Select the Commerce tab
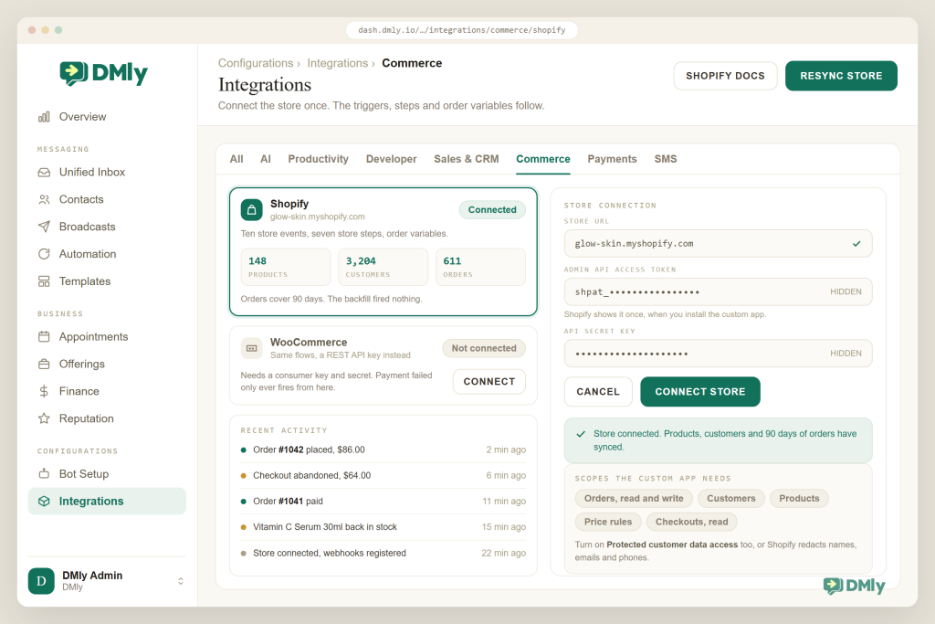935x624 pixels. 543,159
